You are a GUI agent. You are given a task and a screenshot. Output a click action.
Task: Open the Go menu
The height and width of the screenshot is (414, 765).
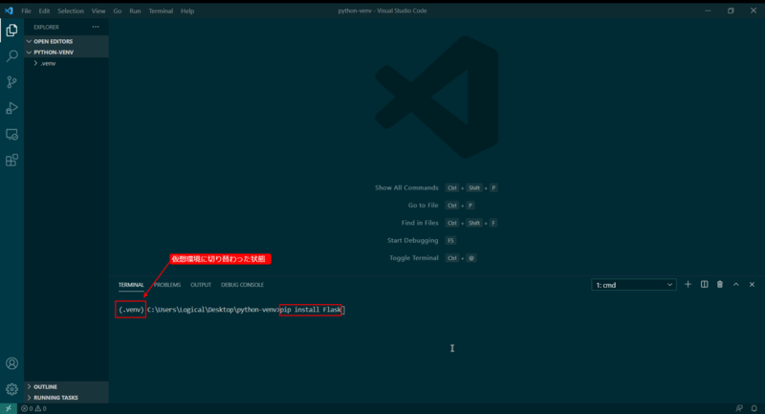[118, 11]
